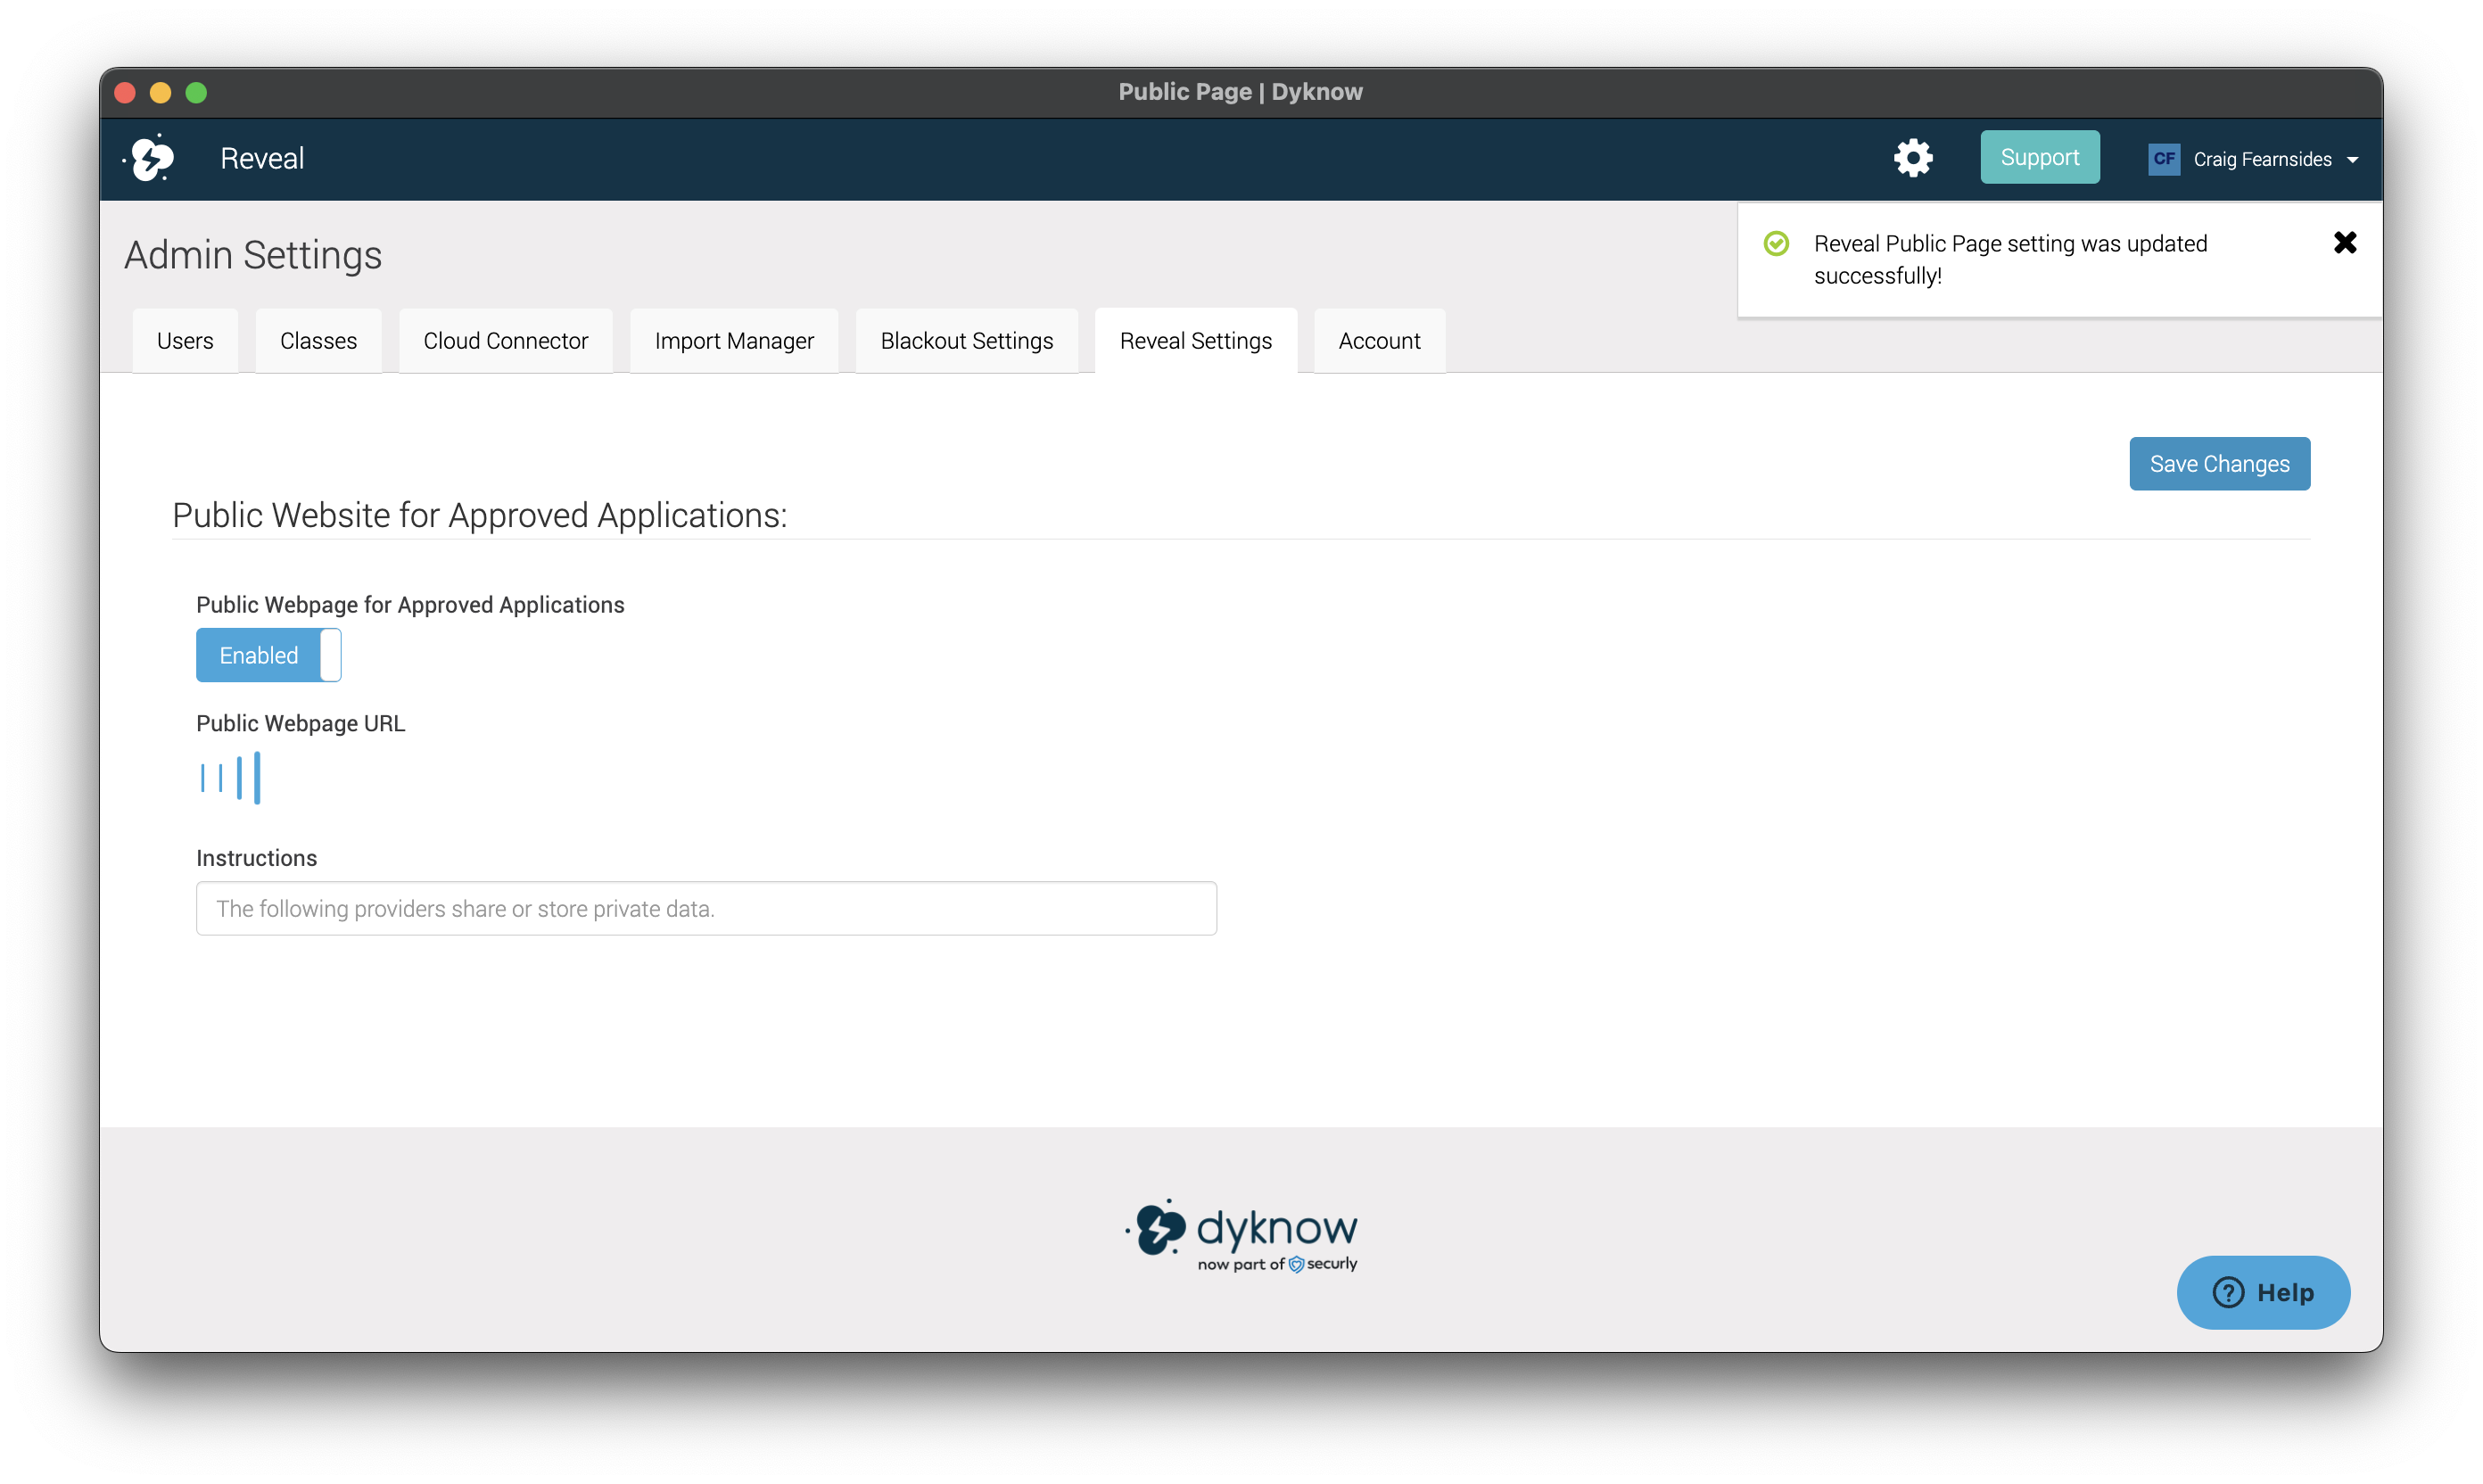
Task: Click the notification success message text
Action: coord(2010,260)
